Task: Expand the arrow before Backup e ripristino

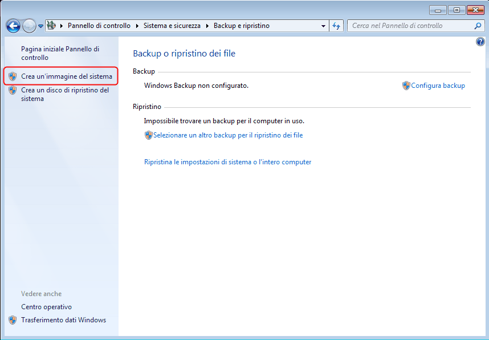Action: [x=207, y=26]
